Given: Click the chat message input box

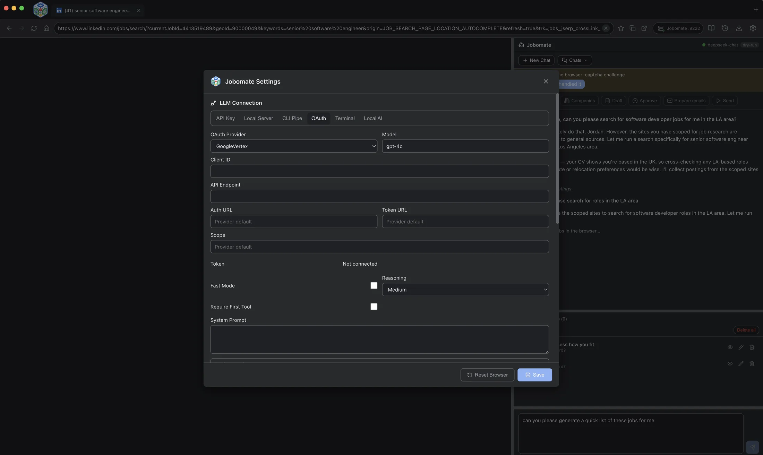Looking at the screenshot, I should [631, 433].
